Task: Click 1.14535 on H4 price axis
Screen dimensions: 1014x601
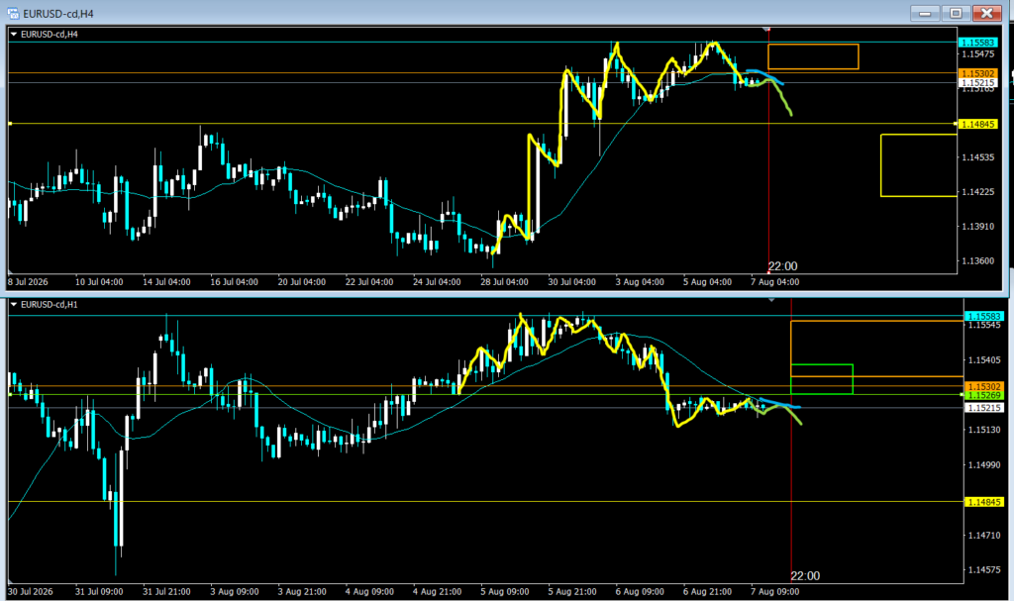Action: (x=977, y=157)
